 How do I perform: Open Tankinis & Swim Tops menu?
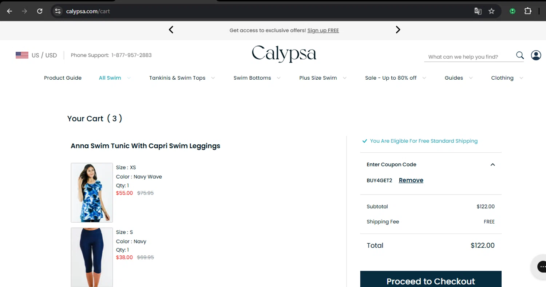coord(177,78)
